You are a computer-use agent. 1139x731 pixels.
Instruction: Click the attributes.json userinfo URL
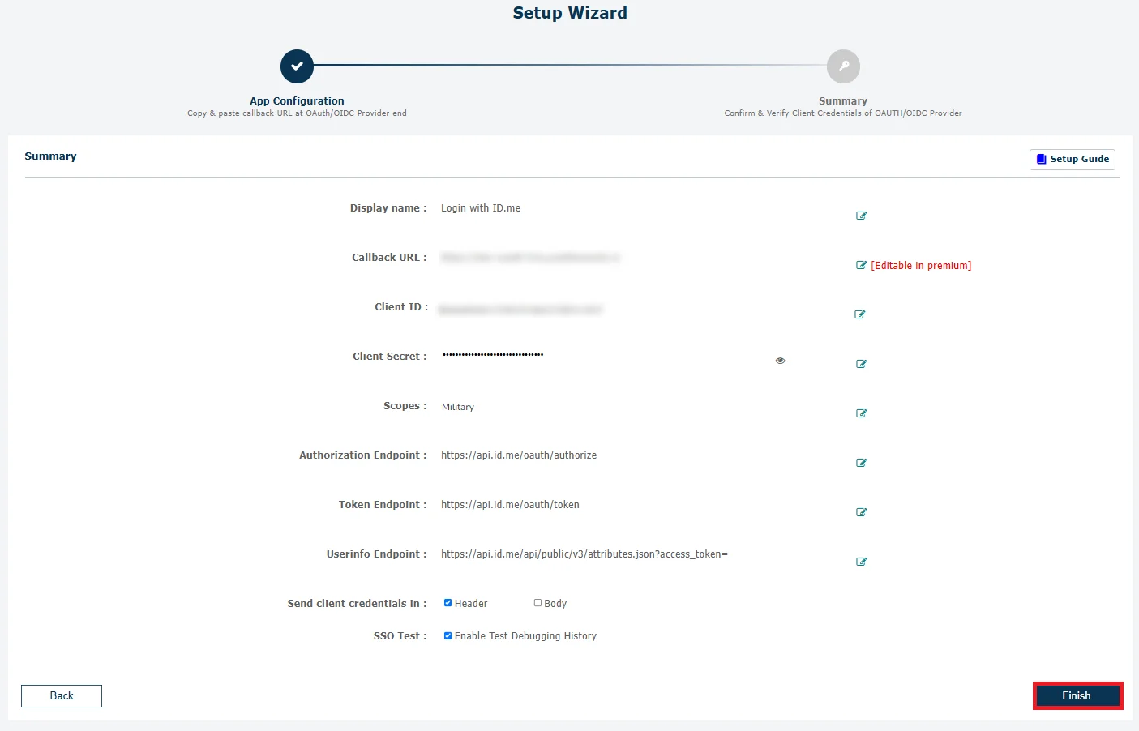point(584,554)
